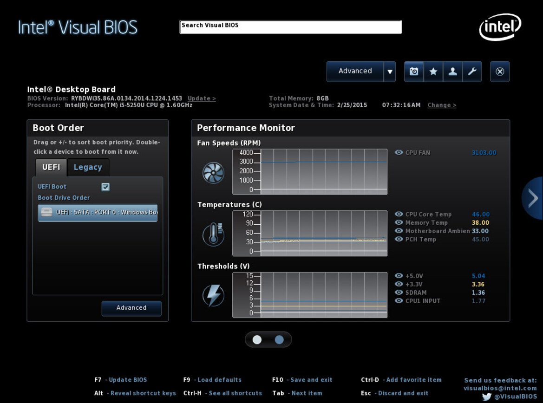Click the lightning bolt icon beside Thresholds
Screen dimensions: 543x403
point(213,296)
